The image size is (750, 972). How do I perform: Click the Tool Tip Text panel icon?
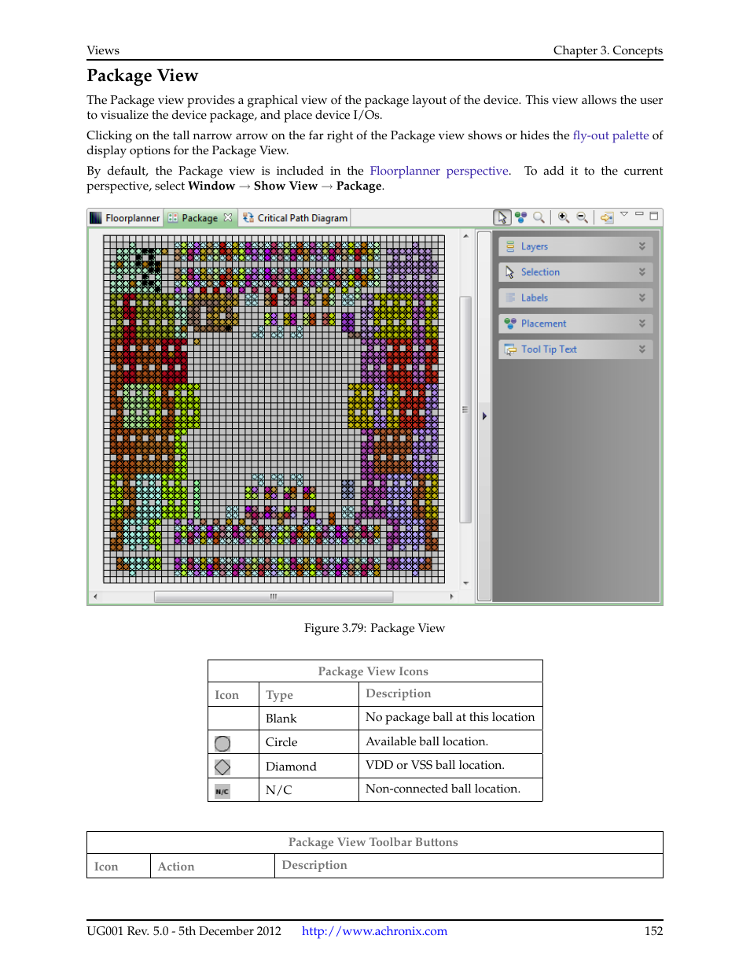coord(509,349)
